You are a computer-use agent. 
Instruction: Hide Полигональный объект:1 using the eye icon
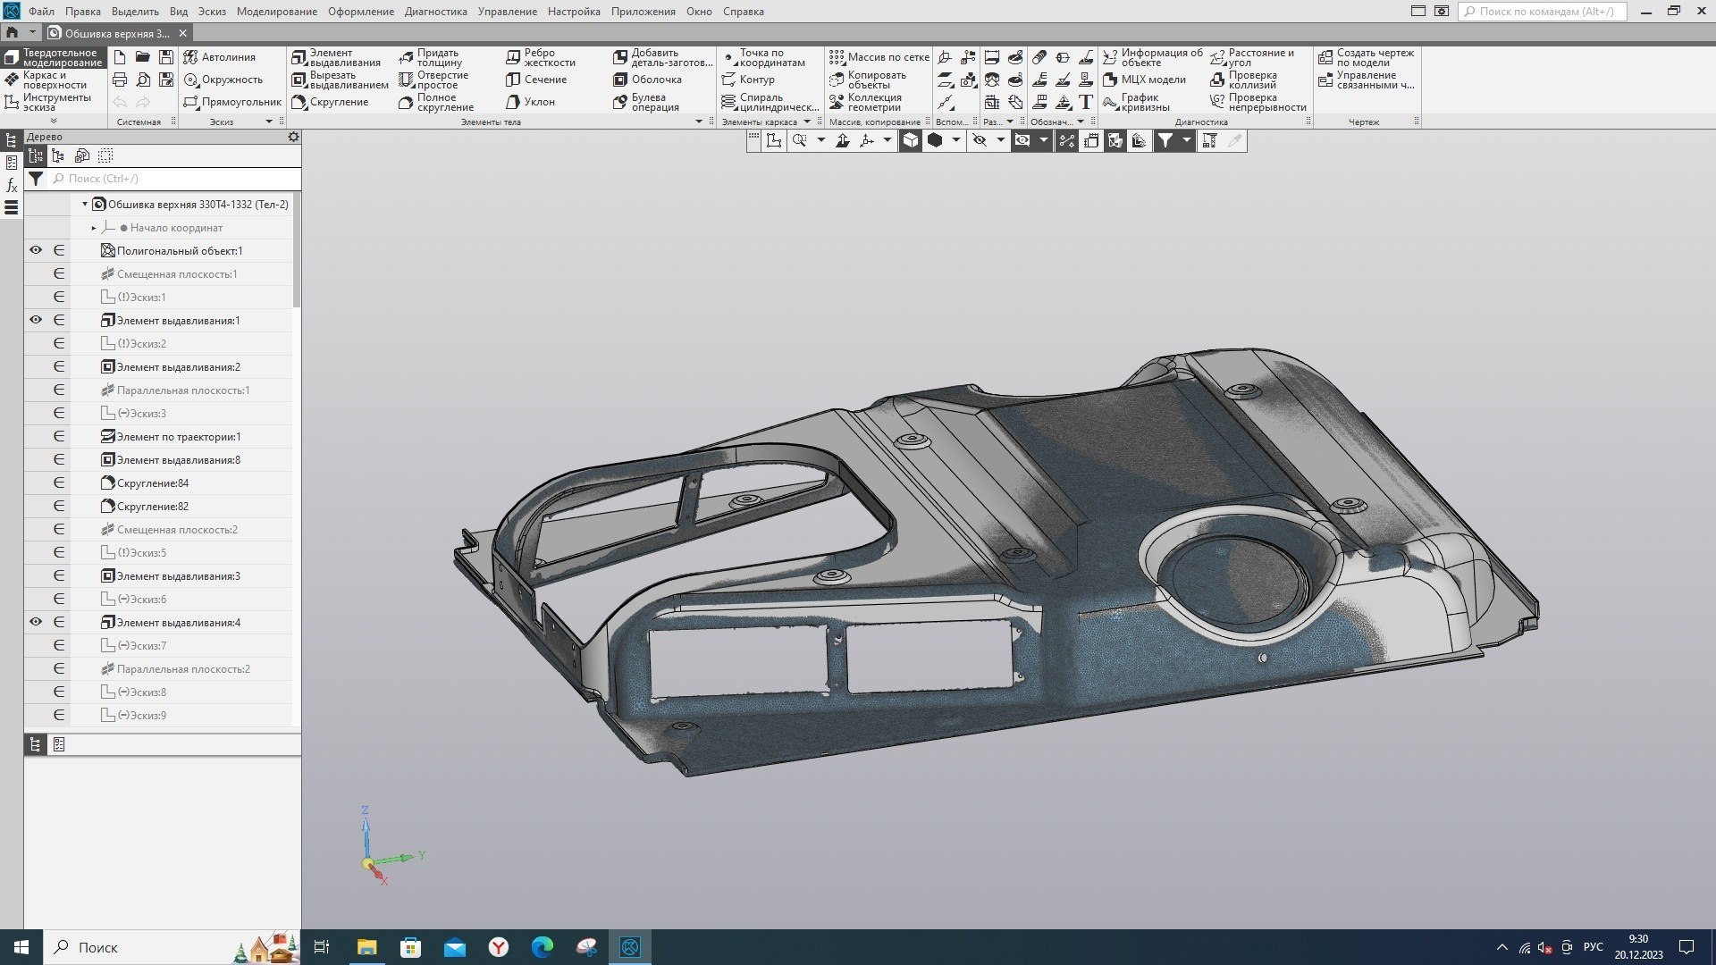coord(36,251)
